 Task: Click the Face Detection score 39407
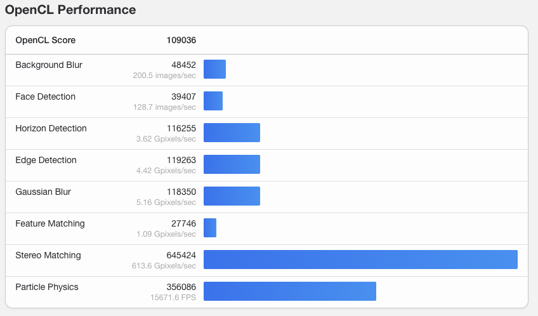click(x=183, y=96)
